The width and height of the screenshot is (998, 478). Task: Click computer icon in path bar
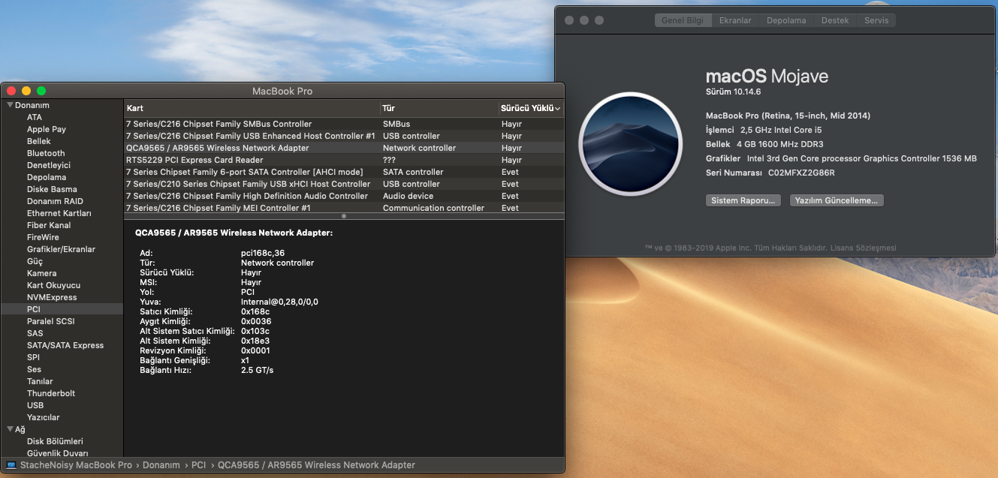point(11,465)
